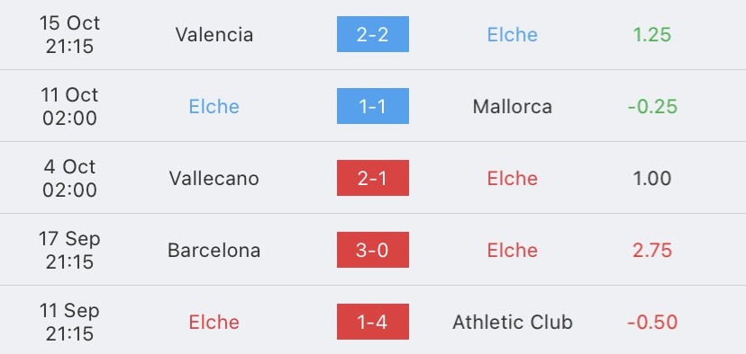Open the Mallorca team link
Screen dimensions: 746x354
coord(513,106)
